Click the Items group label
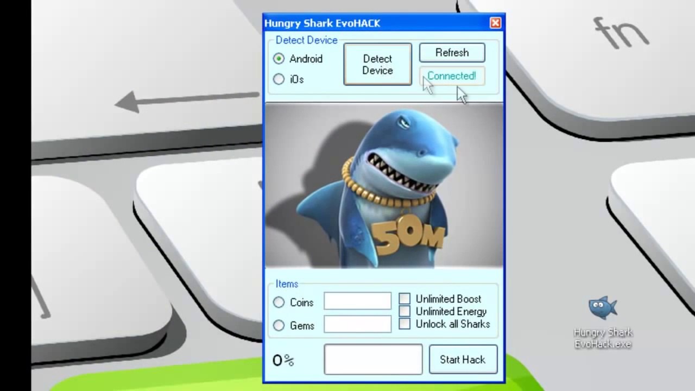This screenshot has height=391, width=695. [x=287, y=284]
